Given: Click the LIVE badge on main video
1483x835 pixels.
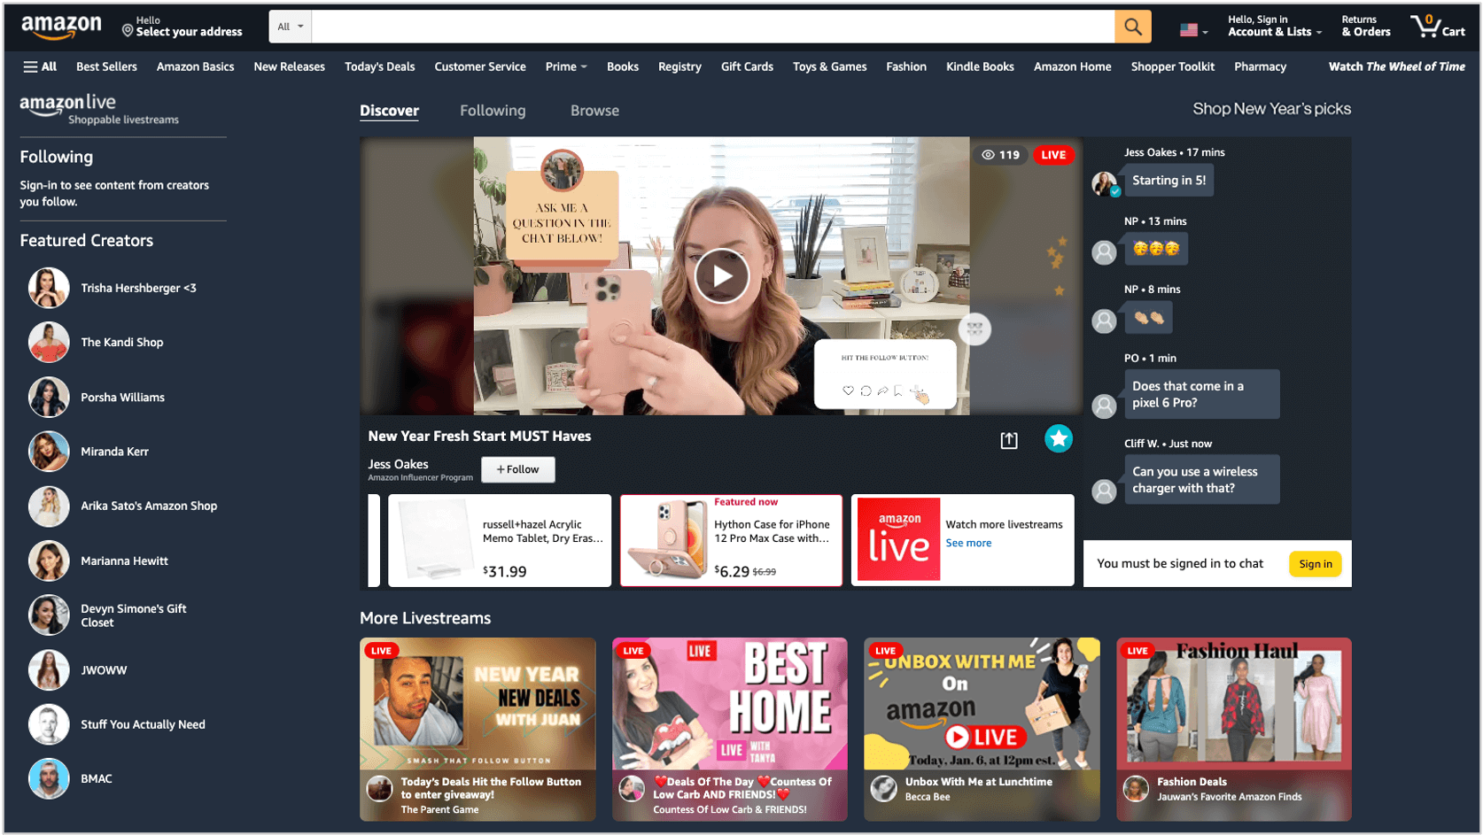Looking at the screenshot, I should point(1053,155).
